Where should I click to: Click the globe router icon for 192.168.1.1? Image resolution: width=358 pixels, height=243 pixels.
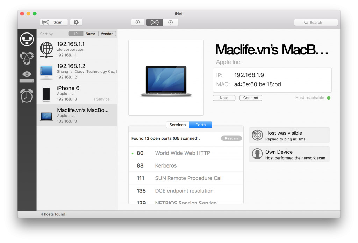pyautogui.click(x=46, y=50)
